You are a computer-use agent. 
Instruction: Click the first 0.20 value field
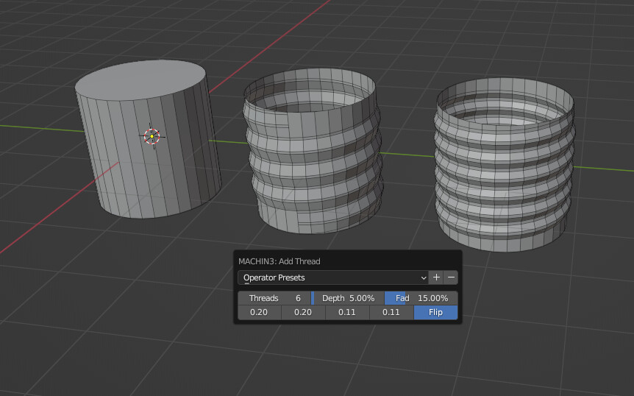click(259, 312)
